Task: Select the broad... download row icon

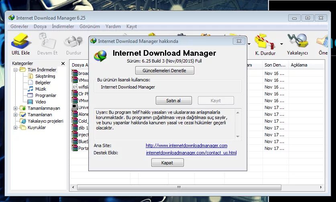Action: [75, 73]
